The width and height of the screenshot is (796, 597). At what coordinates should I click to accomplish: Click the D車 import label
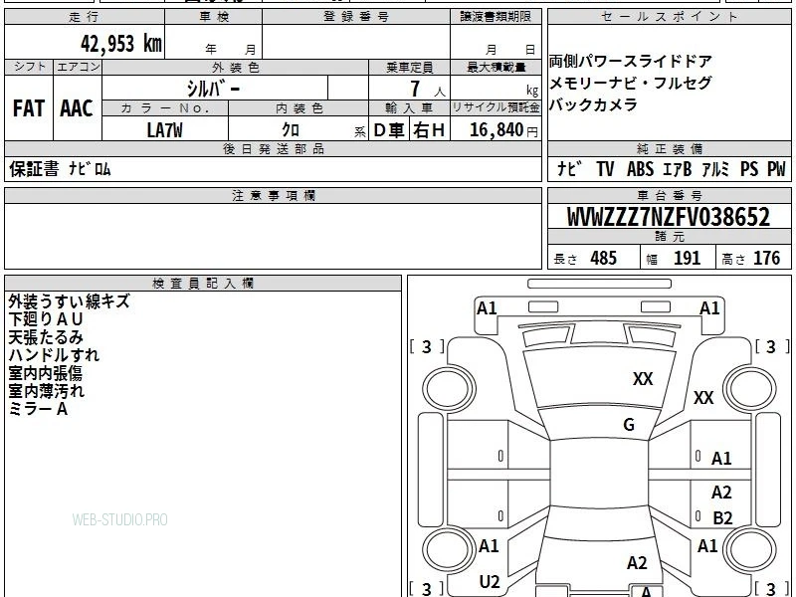tap(389, 130)
